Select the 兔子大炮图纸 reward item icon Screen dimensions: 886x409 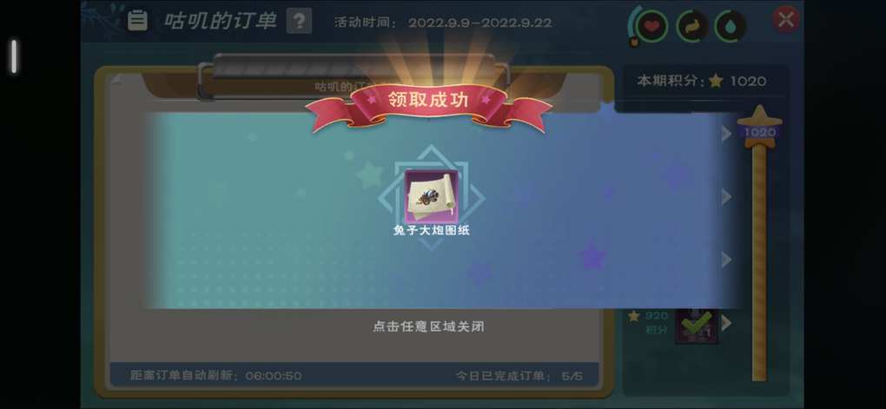pyautogui.click(x=431, y=196)
